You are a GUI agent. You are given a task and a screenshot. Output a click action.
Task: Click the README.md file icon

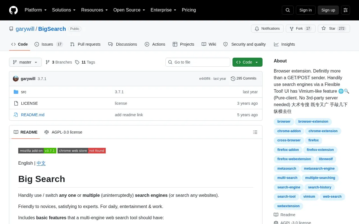pyautogui.click(x=16, y=115)
